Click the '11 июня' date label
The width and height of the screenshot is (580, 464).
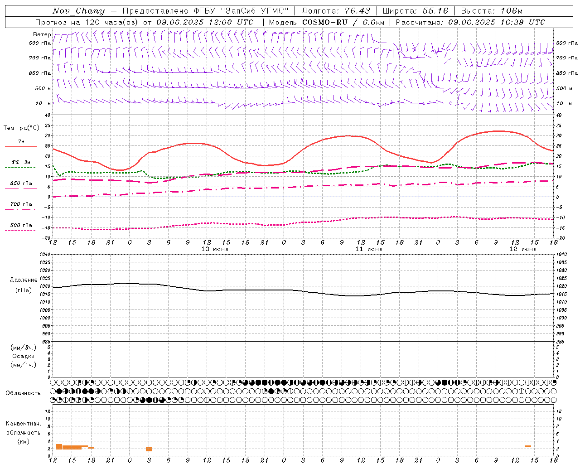coord(369,249)
